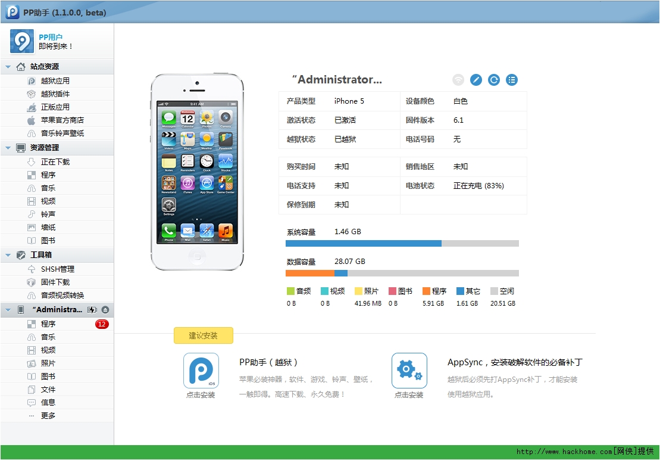Click the cyan 视频 legend swatch
The width and height of the screenshot is (660, 460).
click(324, 291)
